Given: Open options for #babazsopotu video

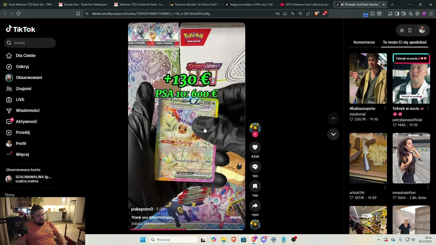Looking at the screenshot, I should pyautogui.click(x=385, y=108).
